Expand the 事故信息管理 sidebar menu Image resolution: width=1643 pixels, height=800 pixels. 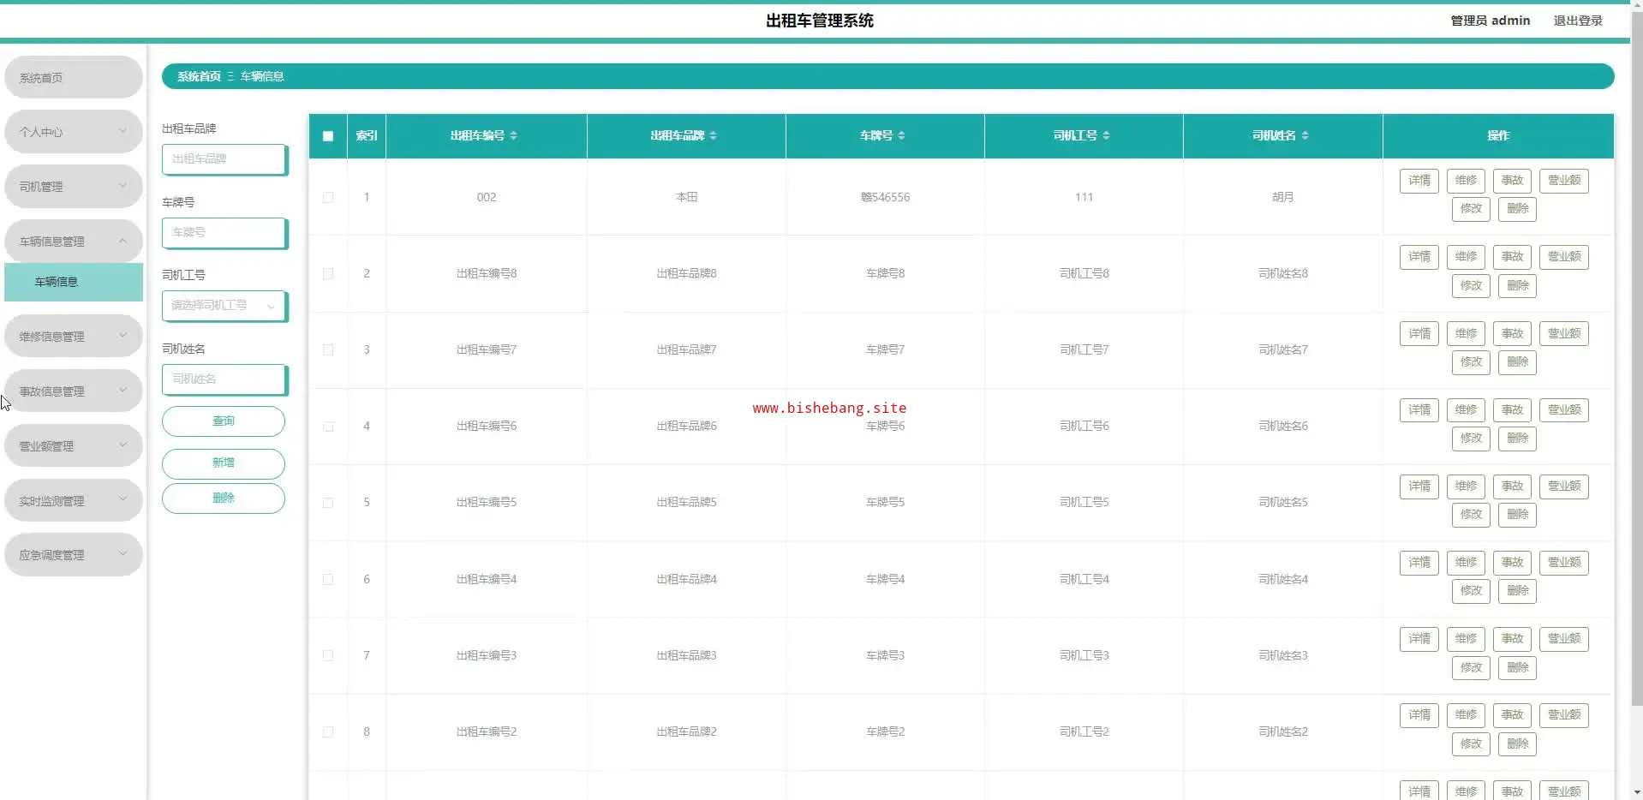(x=74, y=391)
